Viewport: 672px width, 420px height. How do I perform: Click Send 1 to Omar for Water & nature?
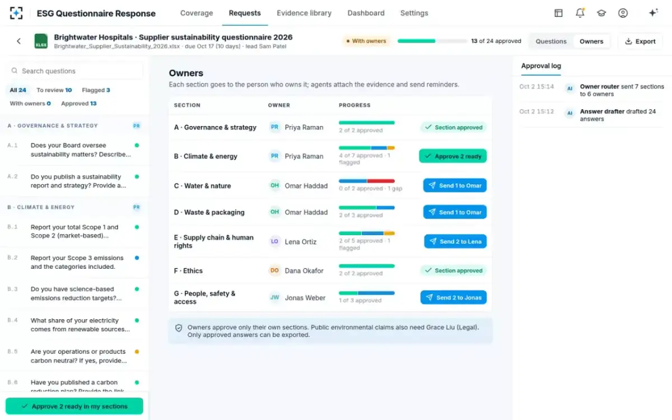[455, 185]
